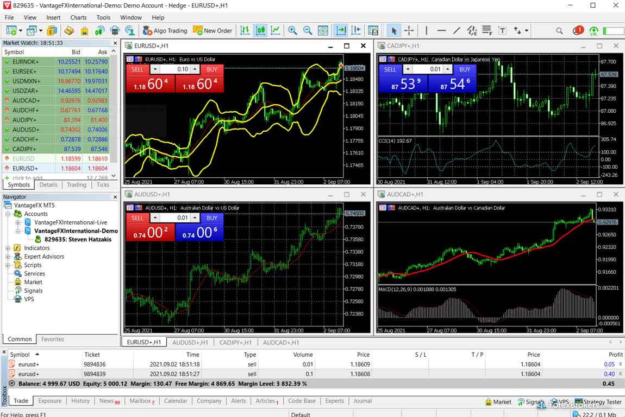The width and height of the screenshot is (625, 417).
Task: Switch chart to line chart view
Action: [x=276, y=31]
